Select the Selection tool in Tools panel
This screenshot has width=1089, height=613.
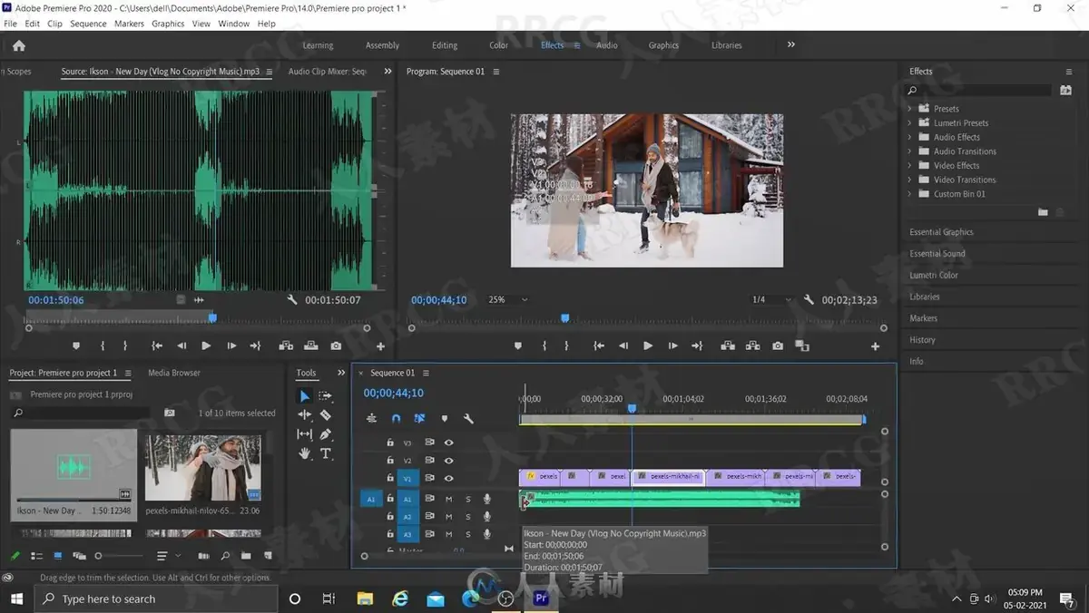[305, 396]
